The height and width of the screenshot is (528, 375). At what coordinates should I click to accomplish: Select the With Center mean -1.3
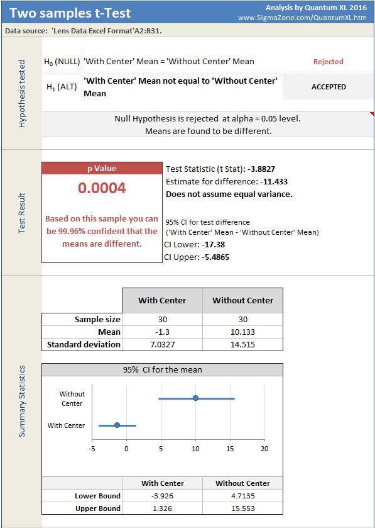[162, 332]
